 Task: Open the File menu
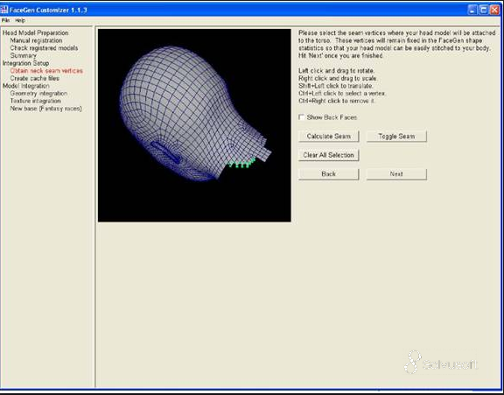(x=5, y=20)
